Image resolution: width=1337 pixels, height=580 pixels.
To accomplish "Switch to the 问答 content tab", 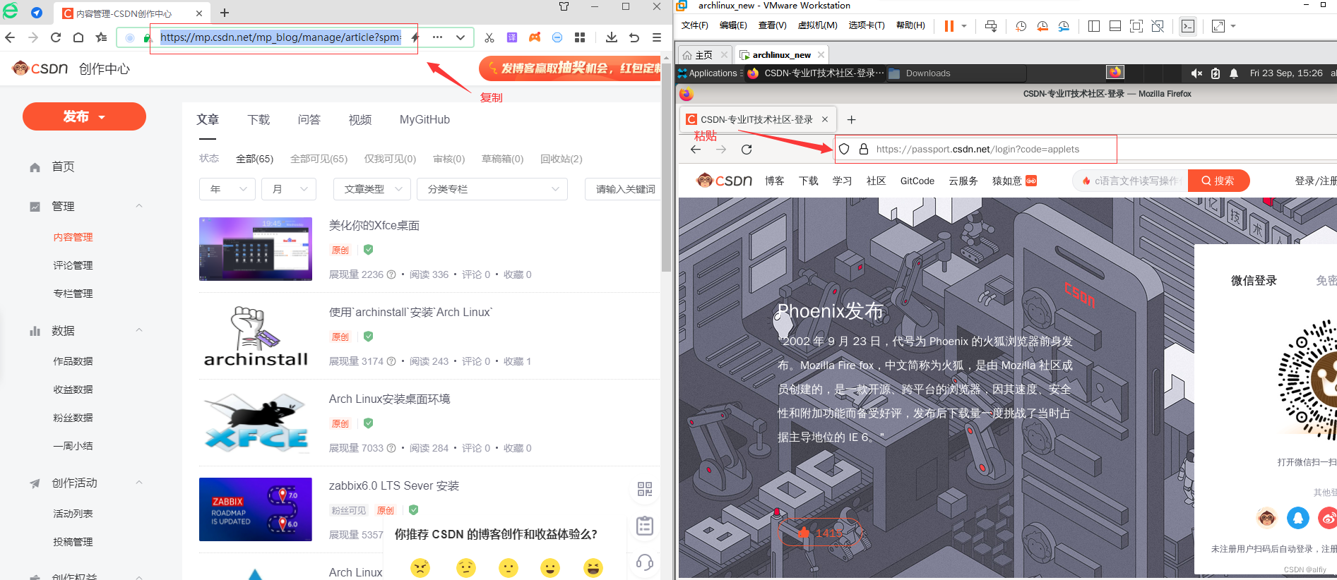I will coord(309,120).
